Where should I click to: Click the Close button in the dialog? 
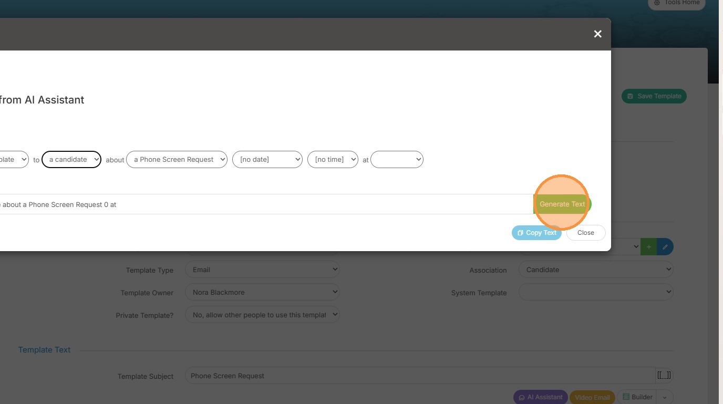tap(586, 233)
